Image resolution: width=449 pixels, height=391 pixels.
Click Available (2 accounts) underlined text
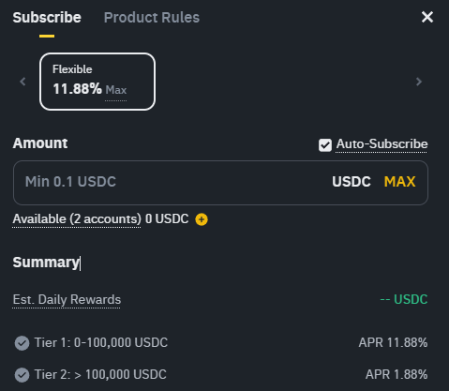(77, 219)
